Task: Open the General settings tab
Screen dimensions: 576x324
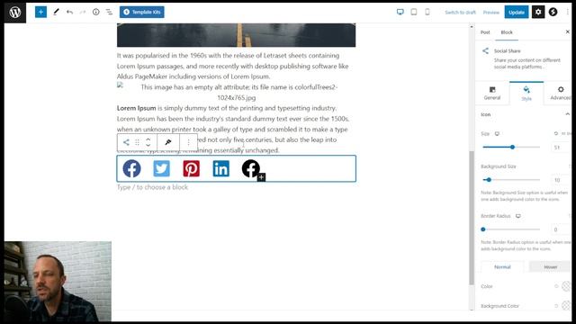Action: click(x=492, y=94)
